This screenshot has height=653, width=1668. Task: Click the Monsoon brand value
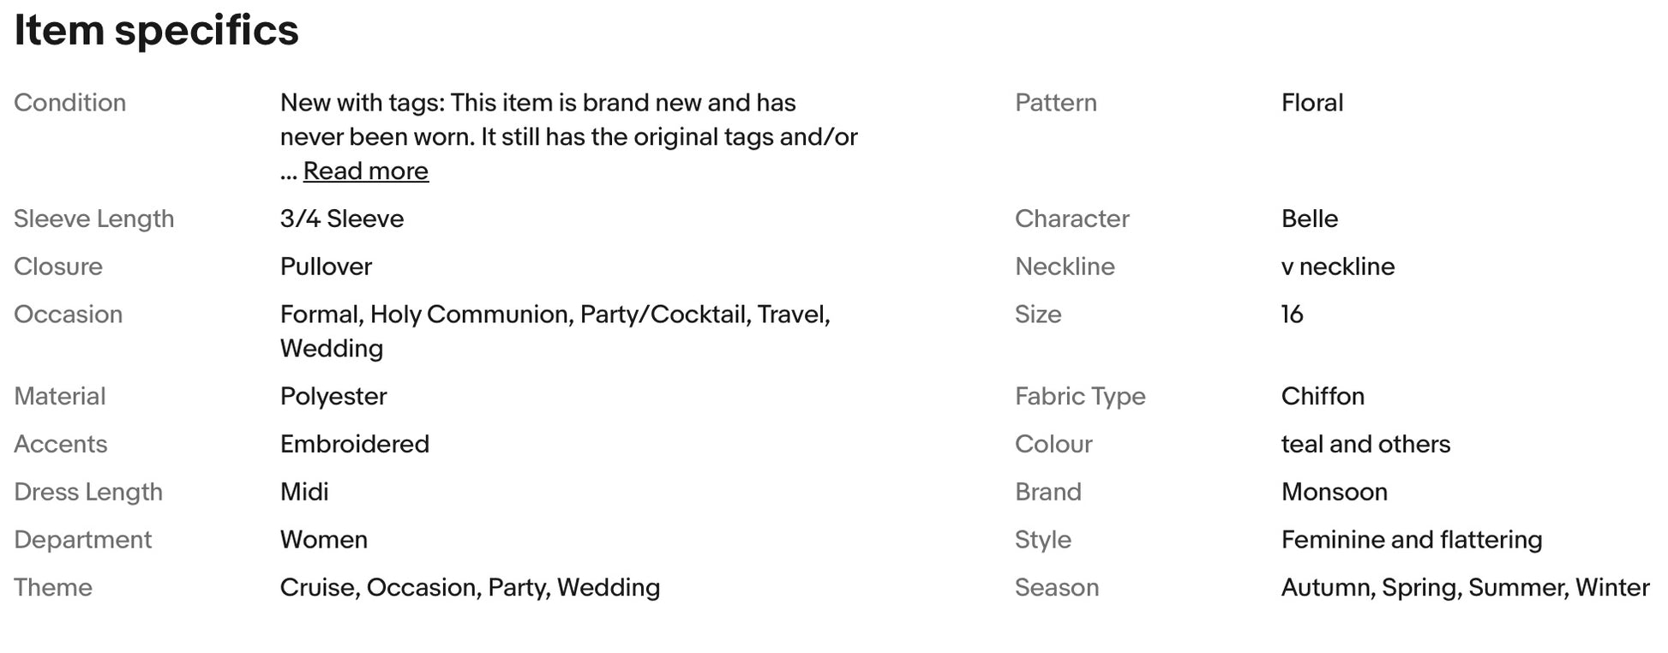click(1334, 492)
